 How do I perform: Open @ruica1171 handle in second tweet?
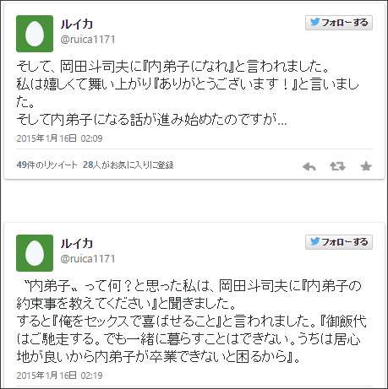[88, 258]
